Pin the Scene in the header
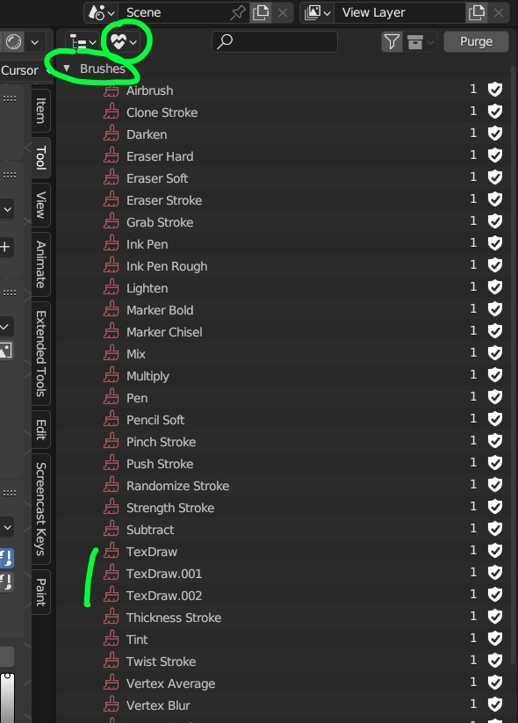This screenshot has height=723, width=518. (238, 12)
